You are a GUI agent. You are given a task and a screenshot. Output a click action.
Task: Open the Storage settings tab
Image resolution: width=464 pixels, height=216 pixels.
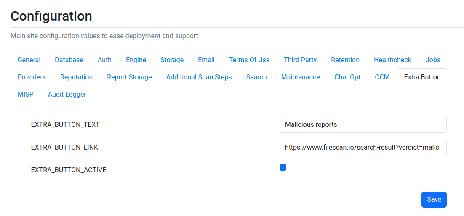[172, 60]
